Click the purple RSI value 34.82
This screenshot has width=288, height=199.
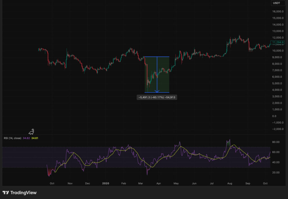click(27, 138)
